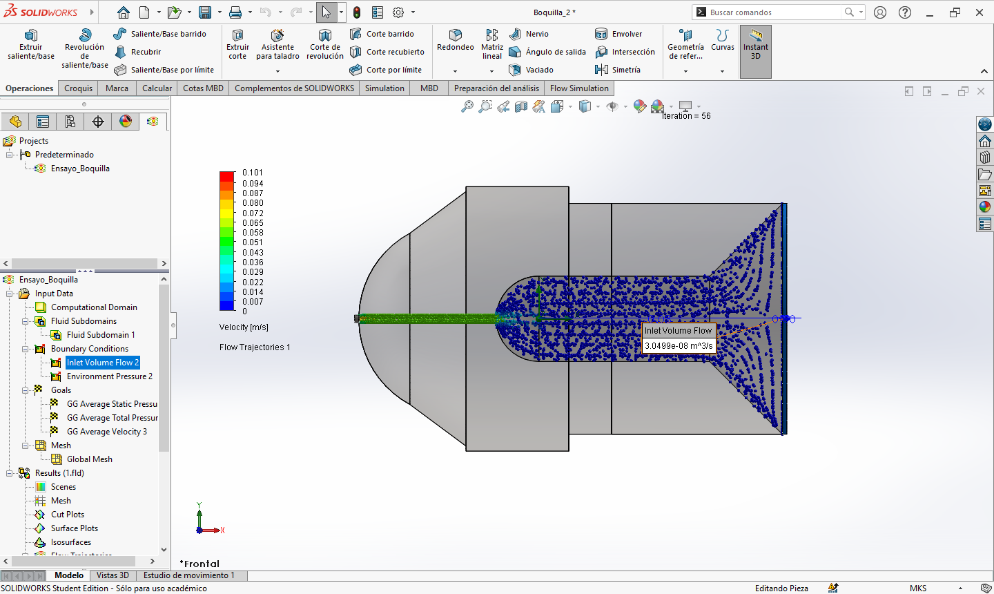Click the Envolver wrap tool

point(619,34)
